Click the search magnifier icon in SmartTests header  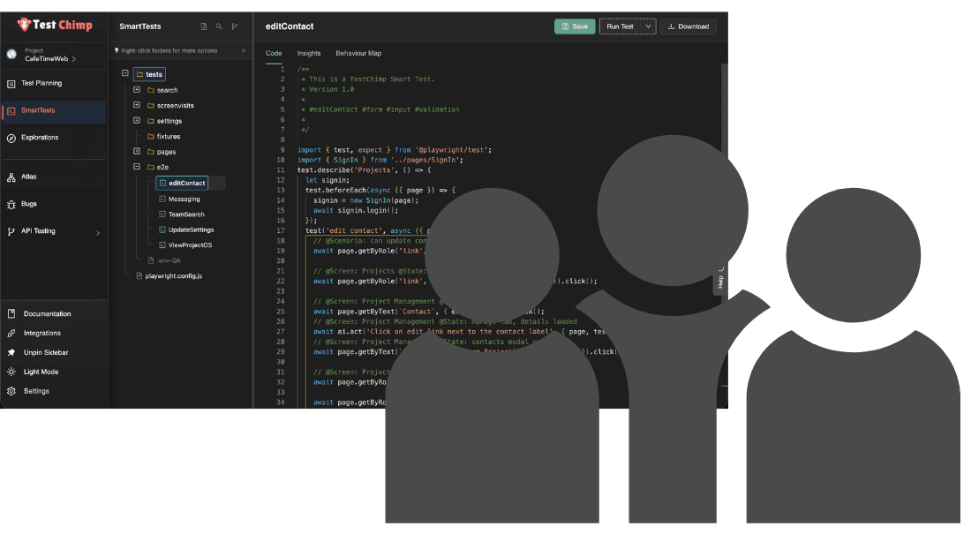219,26
